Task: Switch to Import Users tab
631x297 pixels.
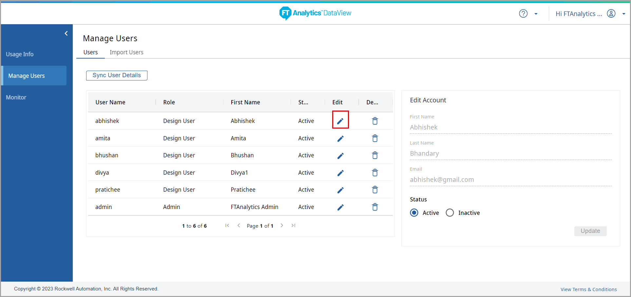Action: (x=126, y=52)
